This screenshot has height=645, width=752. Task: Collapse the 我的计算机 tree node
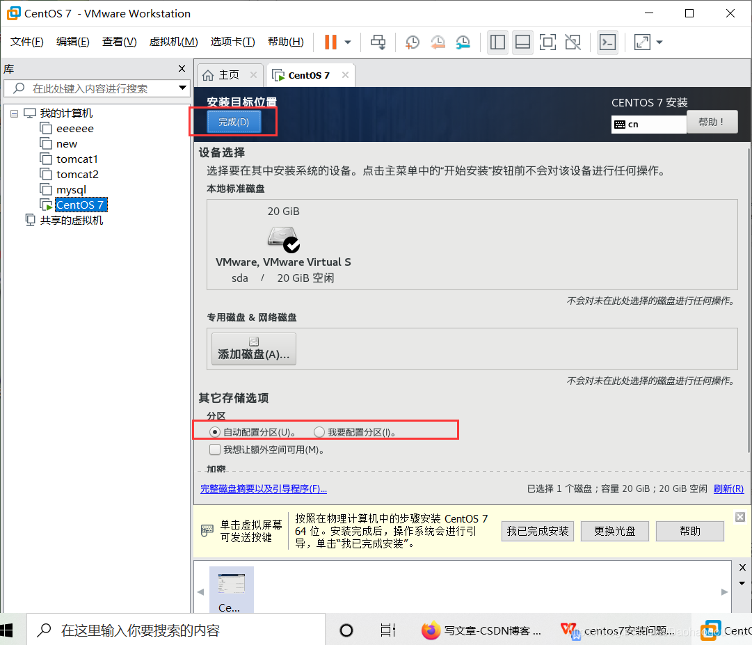point(15,113)
